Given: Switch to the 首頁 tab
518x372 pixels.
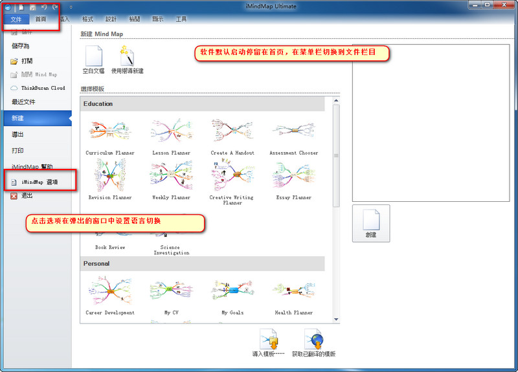Looking at the screenshot, I should point(41,19).
